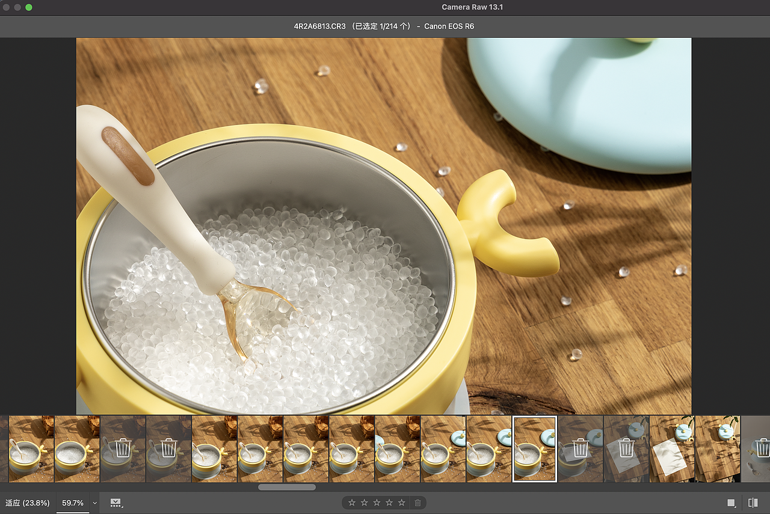Click the Camera Raw 13.1 window title

click(x=471, y=7)
